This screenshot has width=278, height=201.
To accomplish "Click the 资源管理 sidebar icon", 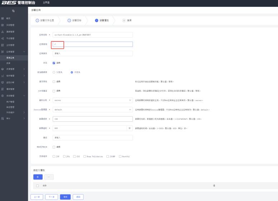I will click(3, 69).
